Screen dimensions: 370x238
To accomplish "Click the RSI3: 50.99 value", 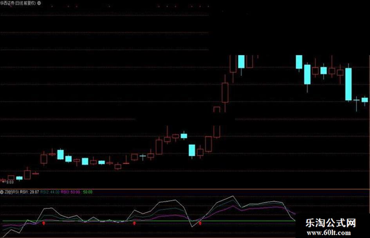I will click(x=70, y=192).
